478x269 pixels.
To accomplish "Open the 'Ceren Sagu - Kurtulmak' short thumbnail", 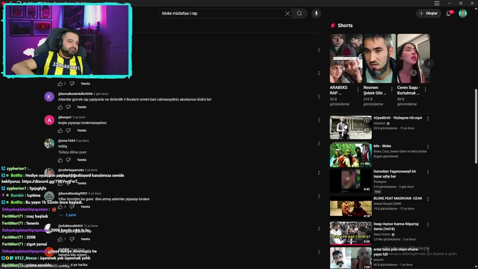I will coord(413,58).
